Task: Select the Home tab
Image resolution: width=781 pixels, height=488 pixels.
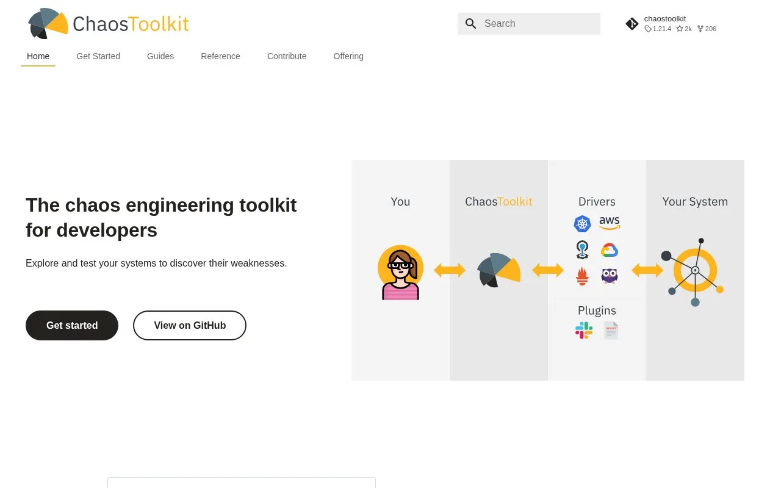Action: coord(38,56)
